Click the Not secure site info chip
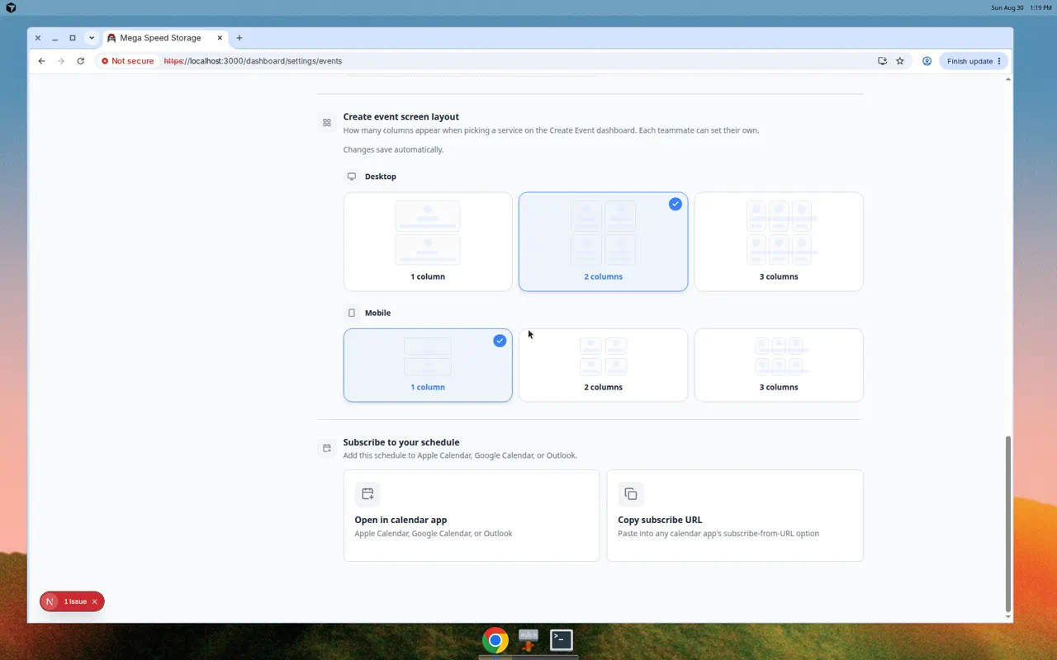 (x=128, y=61)
